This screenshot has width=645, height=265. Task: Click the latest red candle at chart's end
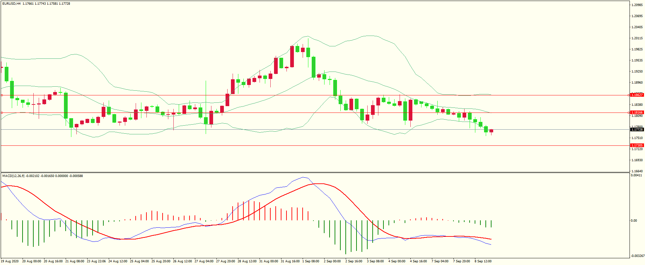(491, 131)
